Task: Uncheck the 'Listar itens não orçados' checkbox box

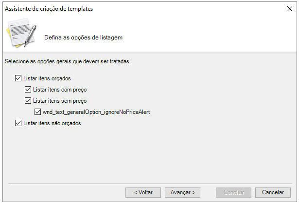Action: point(18,123)
